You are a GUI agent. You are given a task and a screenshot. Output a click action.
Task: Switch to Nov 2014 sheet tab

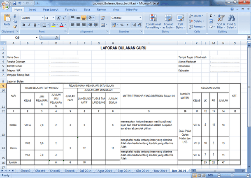[160, 171]
